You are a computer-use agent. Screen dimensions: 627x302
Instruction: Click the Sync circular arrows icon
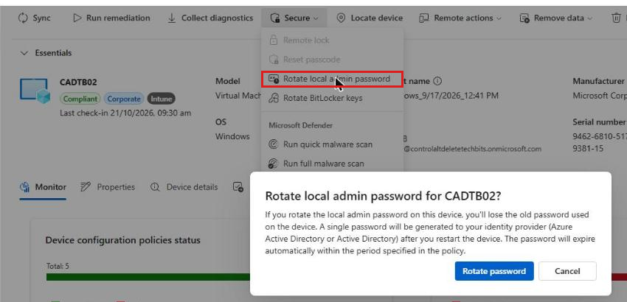(23, 18)
